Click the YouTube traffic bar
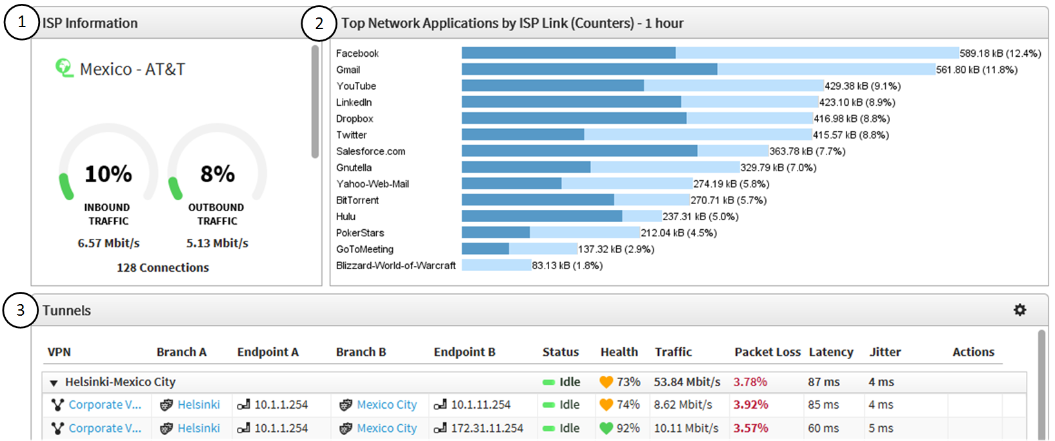The image size is (1055, 441). (643, 86)
